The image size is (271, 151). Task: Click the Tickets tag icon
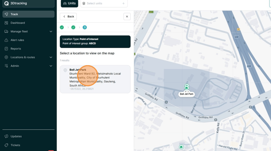tap(6, 145)
